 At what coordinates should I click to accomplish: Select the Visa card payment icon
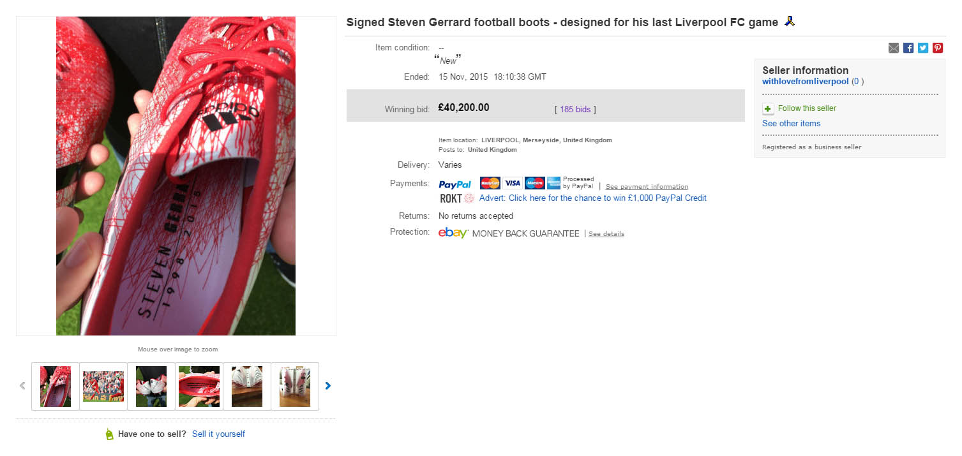[x=512, y=183]
